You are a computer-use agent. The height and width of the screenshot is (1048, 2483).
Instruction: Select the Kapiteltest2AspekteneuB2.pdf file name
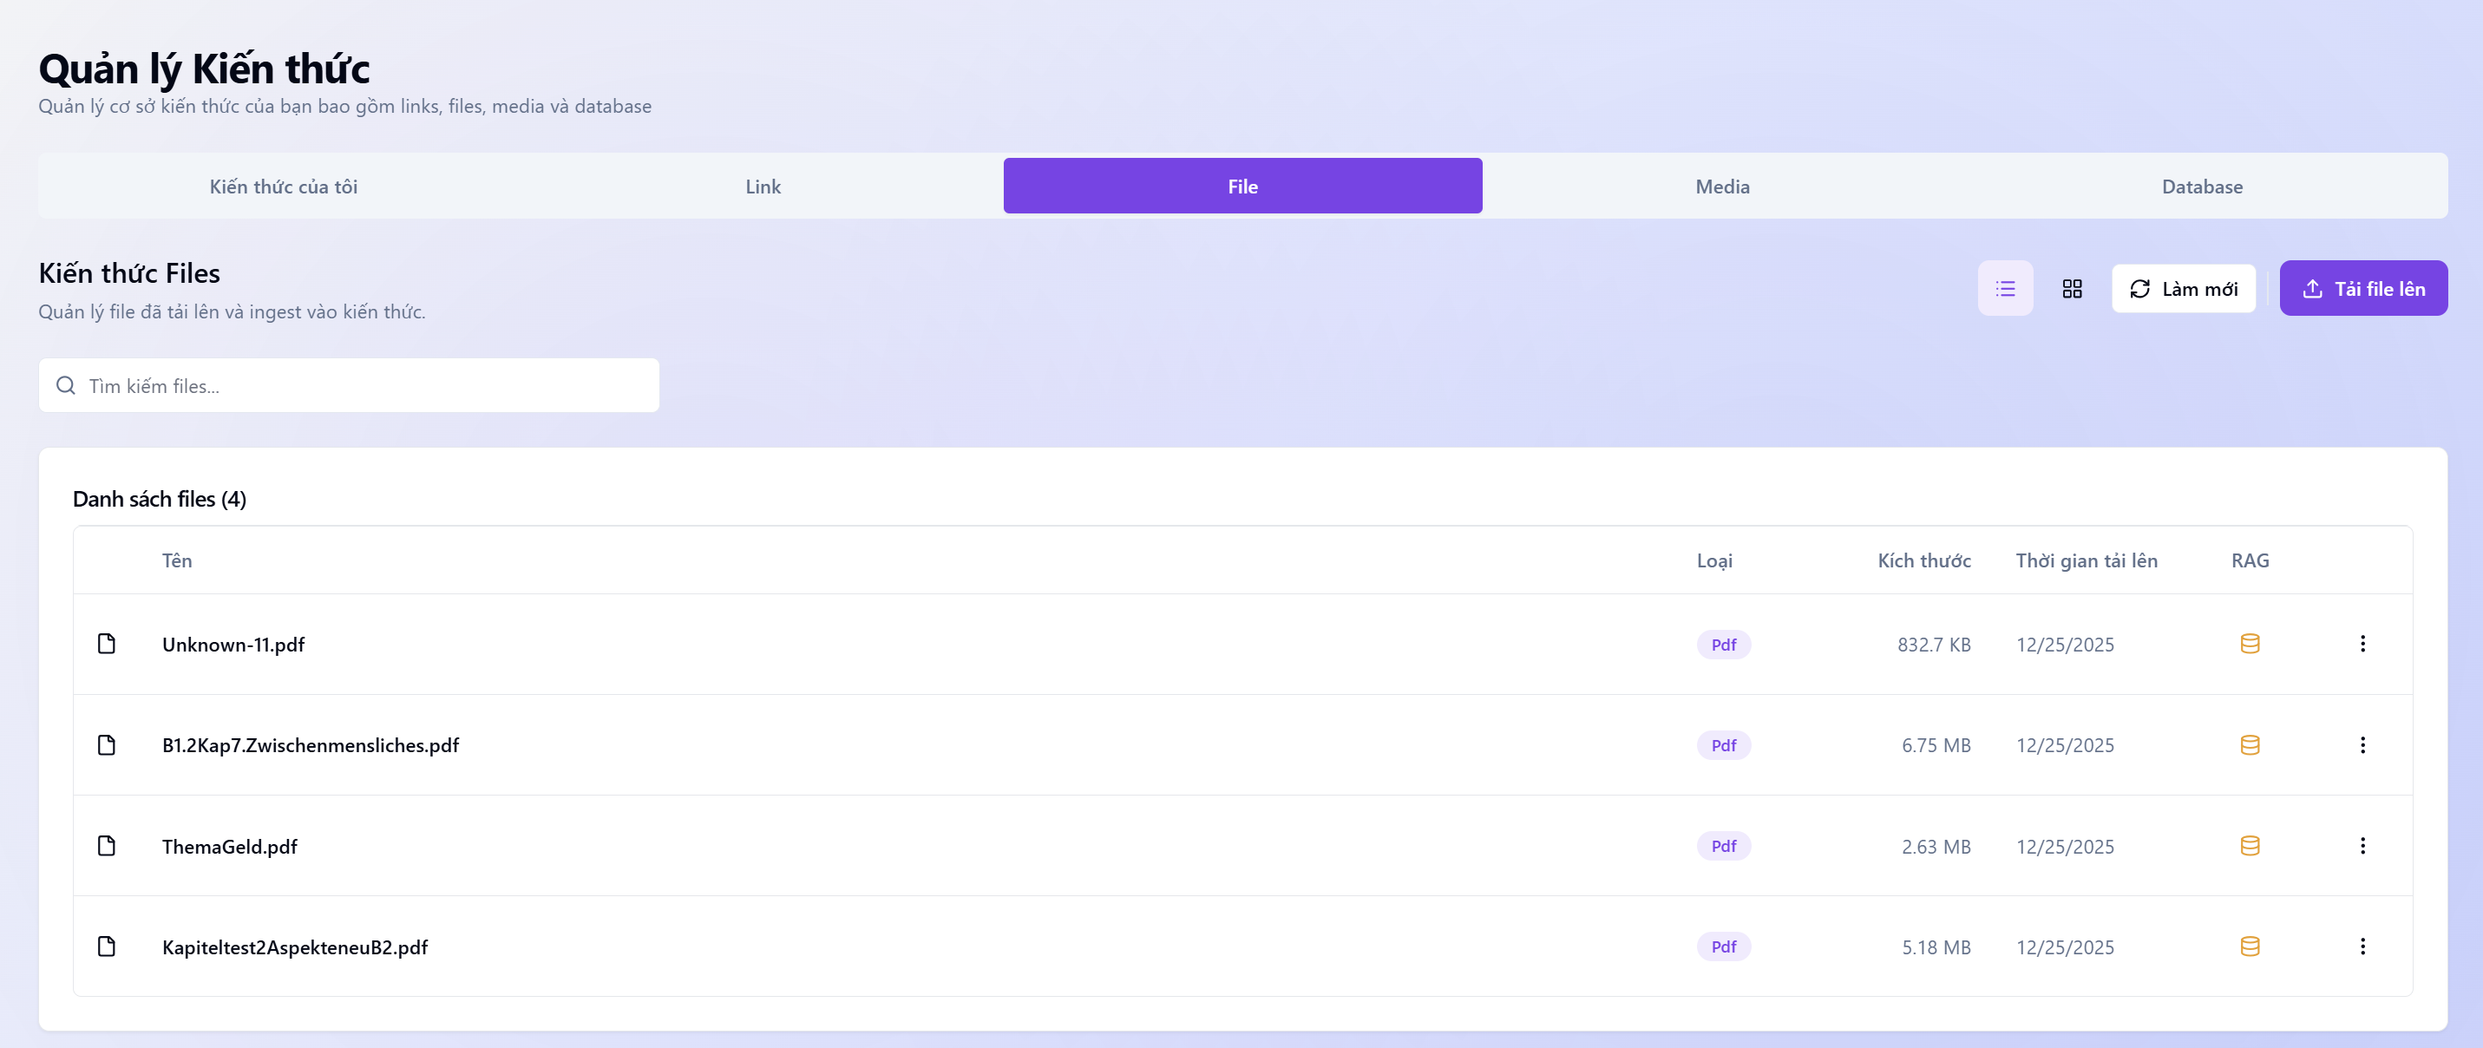(295, 946)
